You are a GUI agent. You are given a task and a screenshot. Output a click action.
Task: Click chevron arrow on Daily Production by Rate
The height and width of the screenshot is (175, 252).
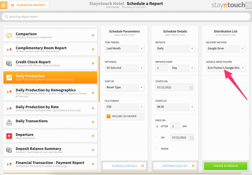click(x=93, y=108)
